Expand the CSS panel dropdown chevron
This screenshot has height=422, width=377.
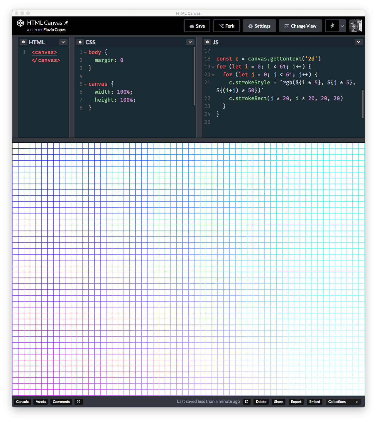point(190,42)
